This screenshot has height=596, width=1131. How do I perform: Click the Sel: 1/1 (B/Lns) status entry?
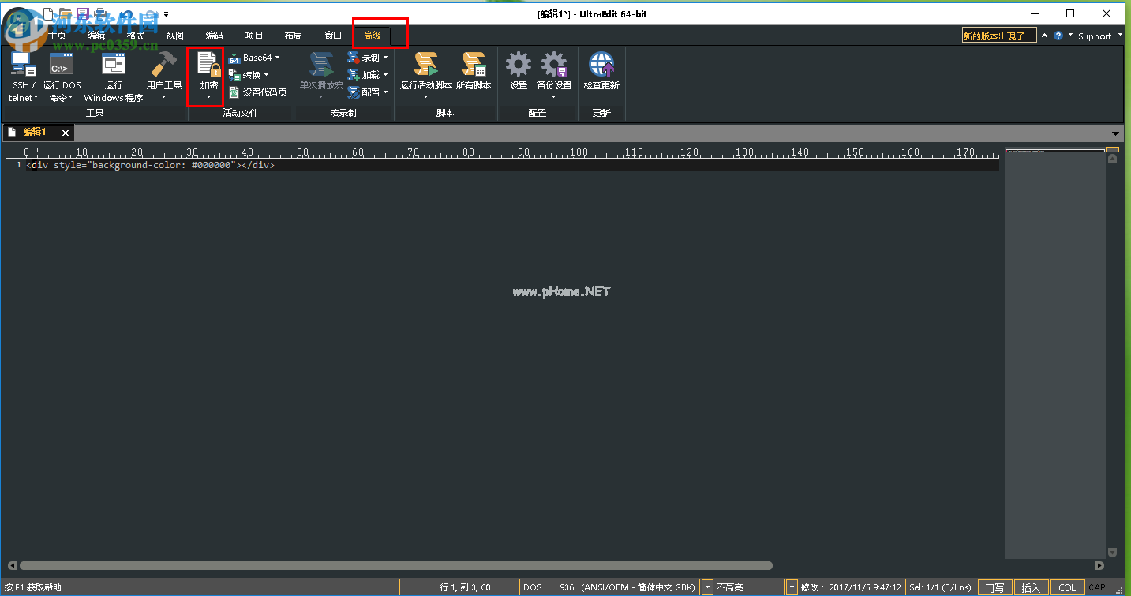click(x=940, y=587)
